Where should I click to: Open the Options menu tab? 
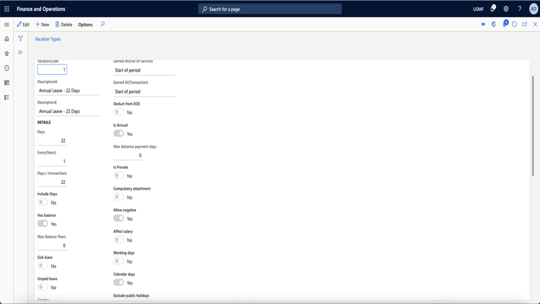[85, 24]
